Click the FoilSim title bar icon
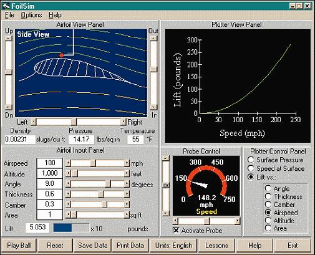The width and height of the screenshot is (315, 255). coord(6,6)
